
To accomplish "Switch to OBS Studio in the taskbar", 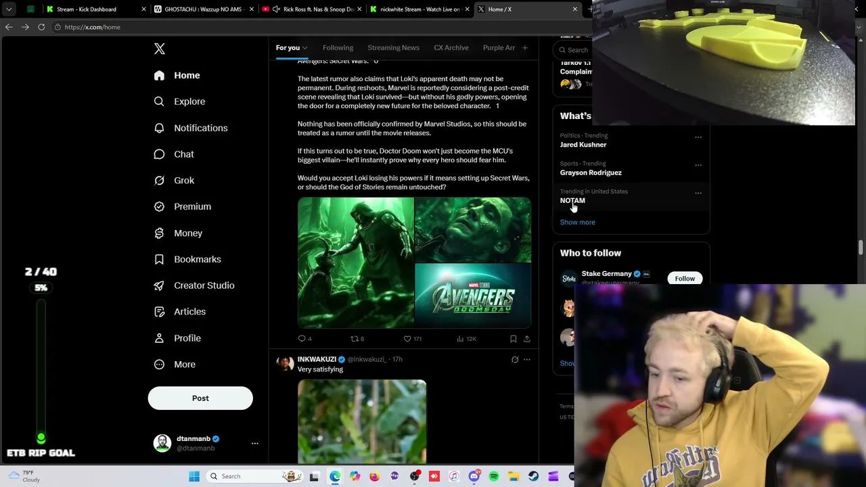I will [x=414, y=476].
